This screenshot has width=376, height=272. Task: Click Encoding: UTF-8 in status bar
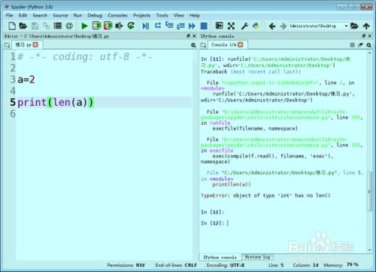click(226, 265)
